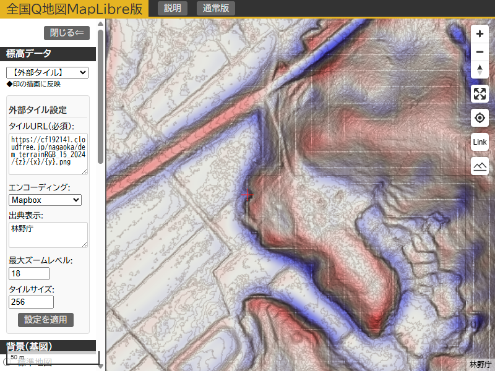
Task: Click the タイルサイズ field showing 256
Action: [x=31, y=302]
